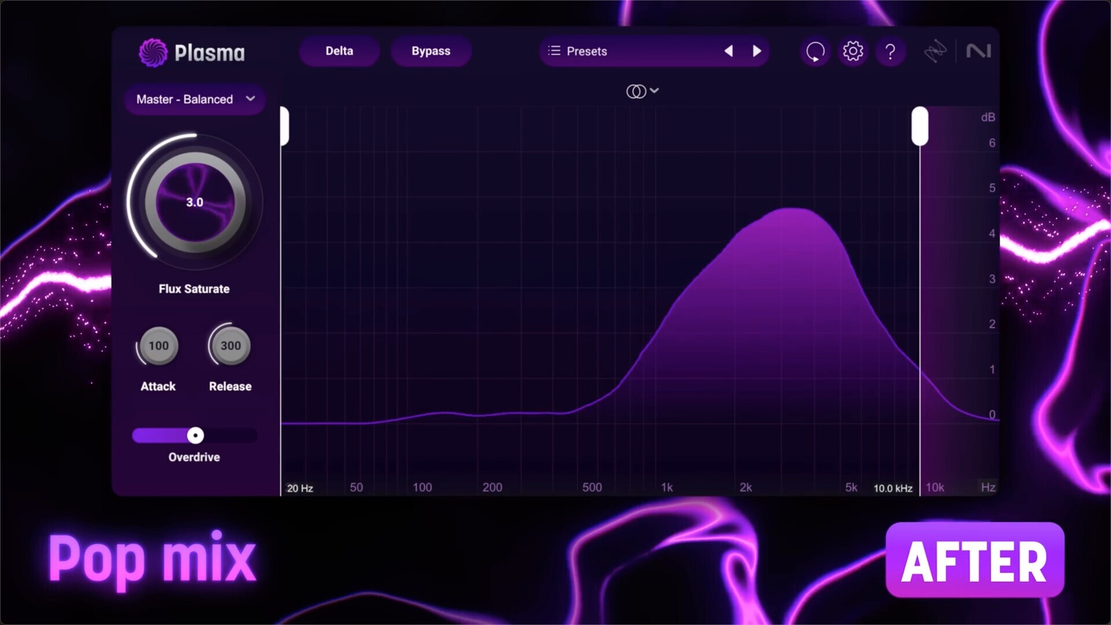This screenshot has height=625, width=1111.
Task: Click the 10.0 kHz frequency value
Action: coord(893,488)
